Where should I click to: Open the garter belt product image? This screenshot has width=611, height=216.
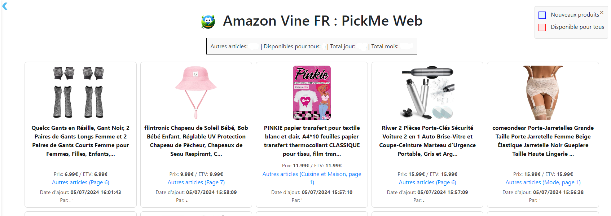[543, 92]
